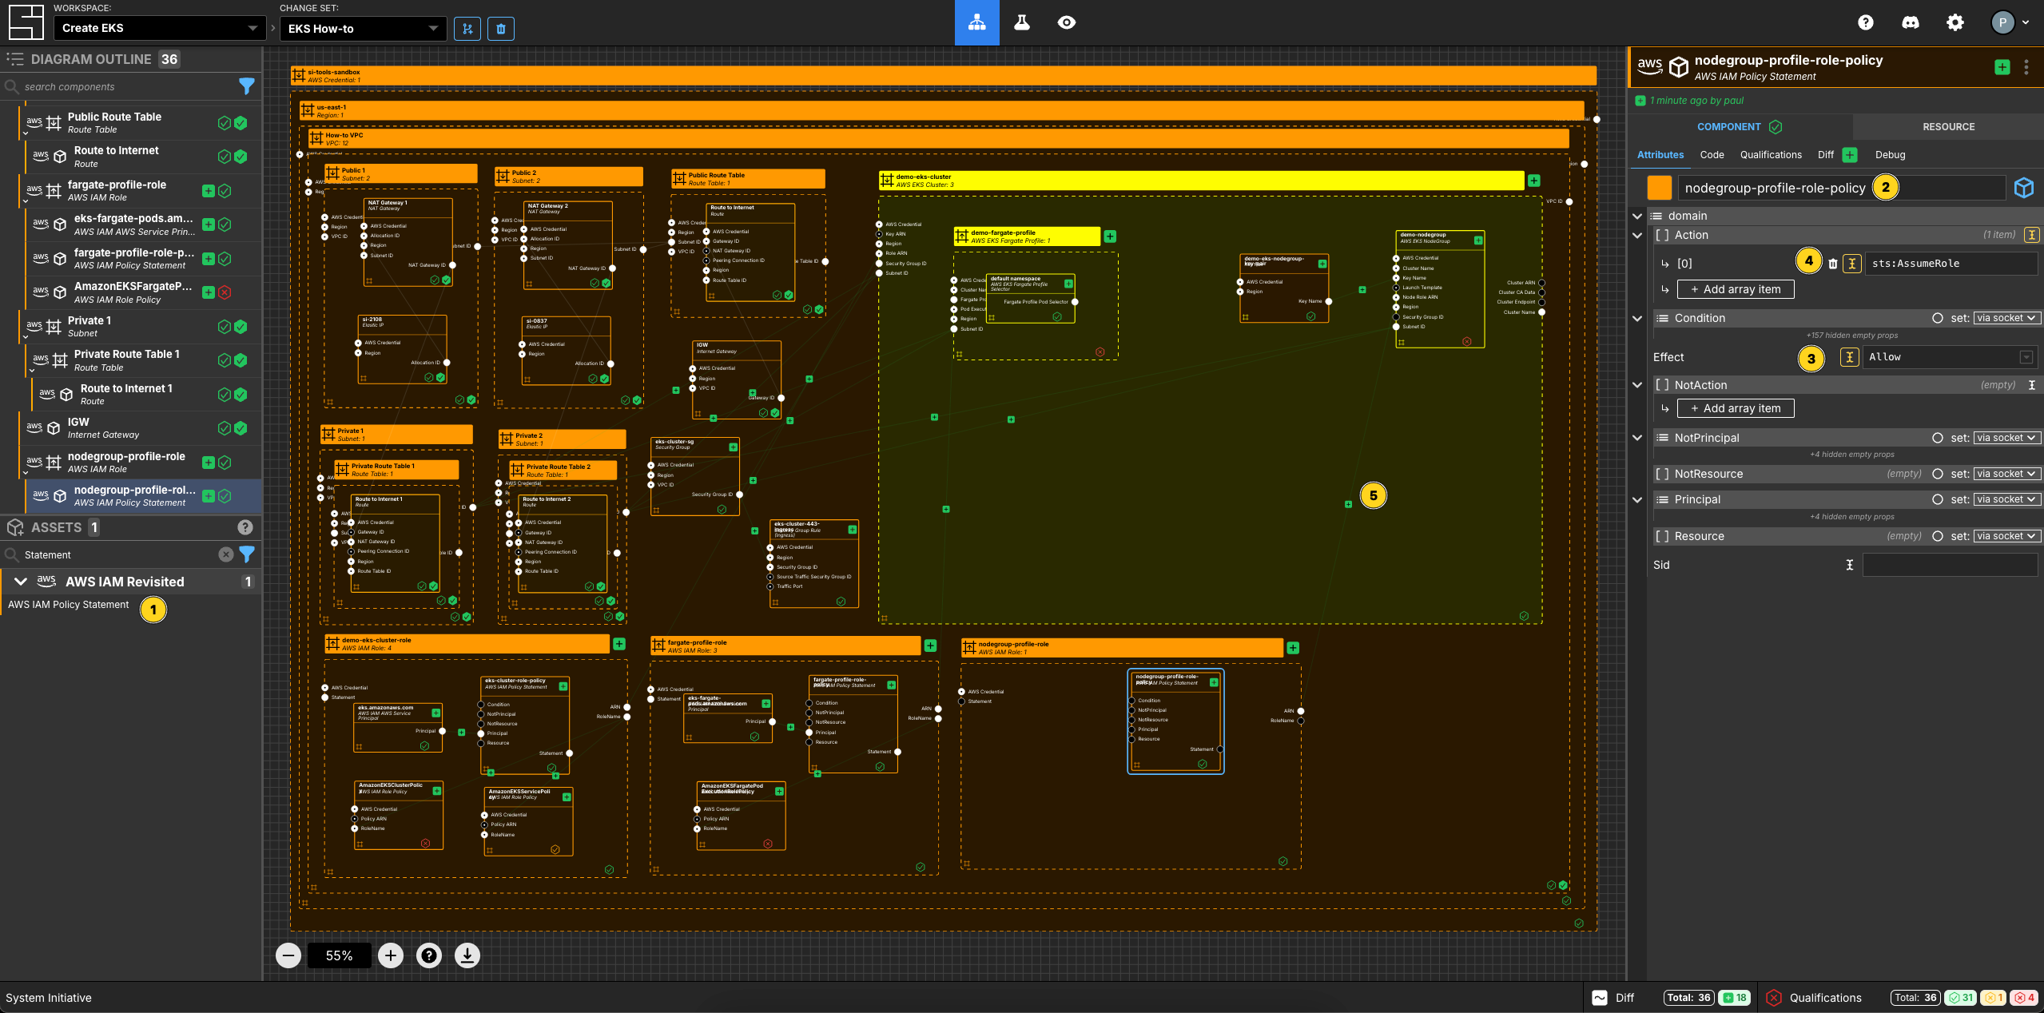Screen dimensions: 2044x1013
Task: Select the Qualifications tab
Action: (x=1771, y=155)
